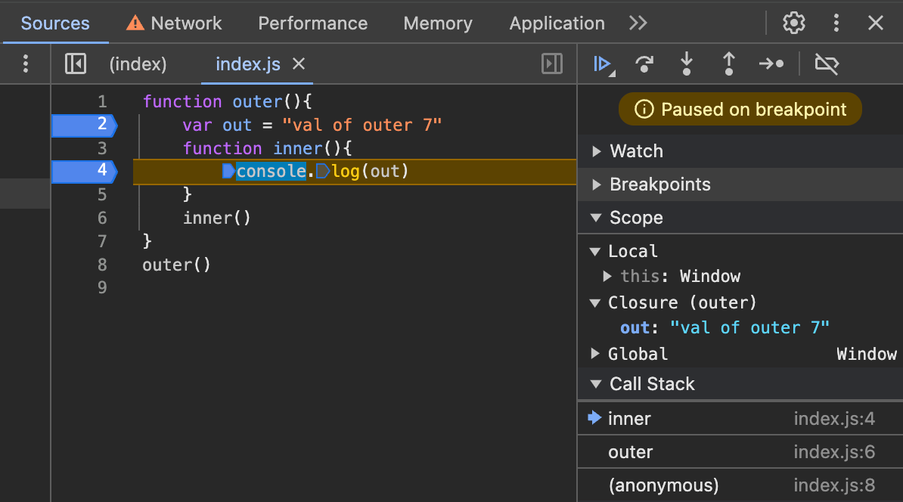Screen dimensions: 903x502
Task: Open the (index) file tab
Action: (x=138, y=64)
